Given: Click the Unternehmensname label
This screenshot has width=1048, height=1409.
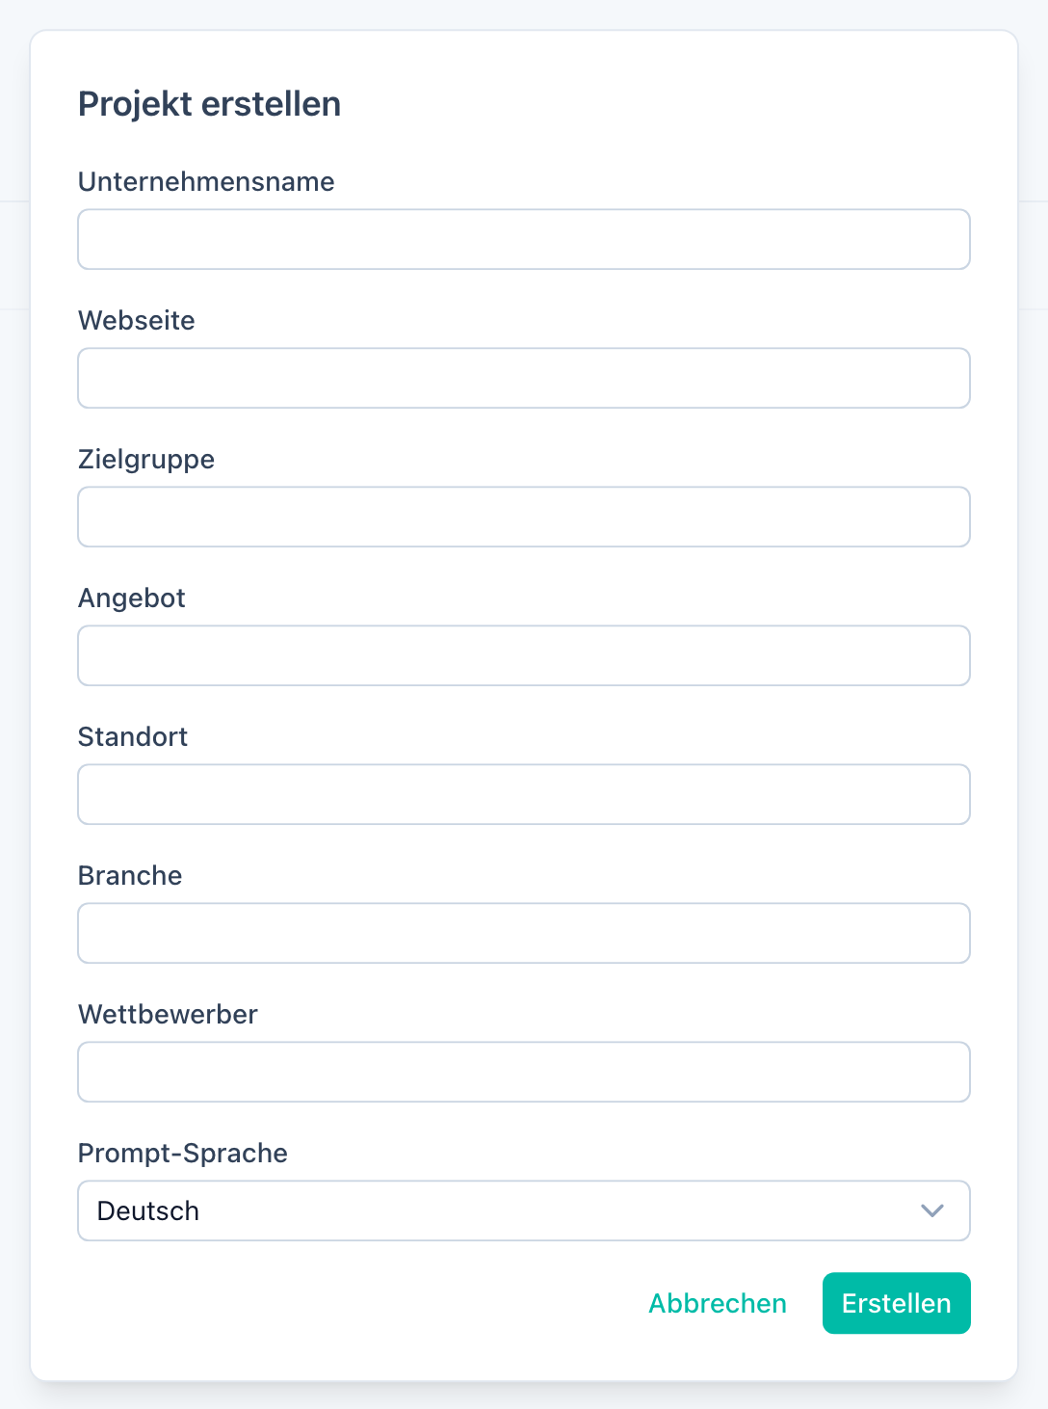Looking at the screenshot, I should pyautogui.click(x=206, y=181).
